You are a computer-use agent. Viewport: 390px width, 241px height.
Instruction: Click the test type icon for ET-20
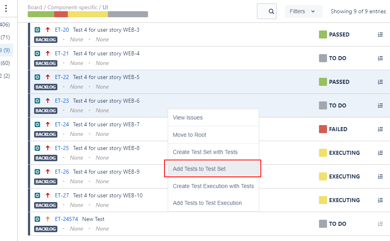[37, 30]
